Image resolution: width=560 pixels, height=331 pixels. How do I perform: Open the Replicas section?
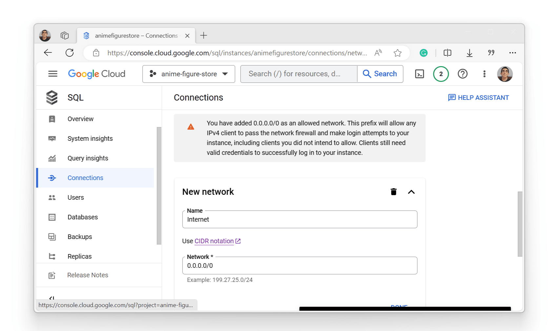[x=95, y=256]
